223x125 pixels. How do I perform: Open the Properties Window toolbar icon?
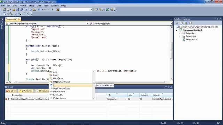pyautogui.click(x=100, y=10)
